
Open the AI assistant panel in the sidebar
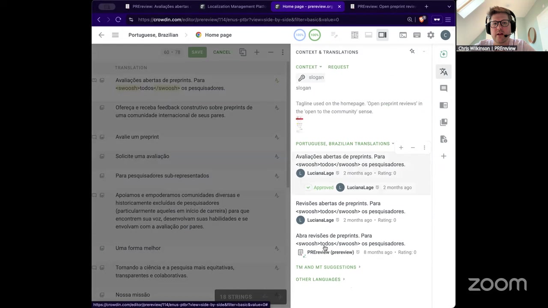pos(444,54)
